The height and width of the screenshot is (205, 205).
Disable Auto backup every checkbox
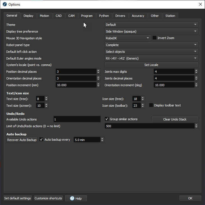point(41,140)
